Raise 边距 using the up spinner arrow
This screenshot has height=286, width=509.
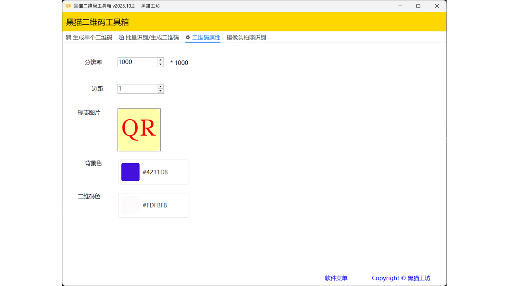click(x=161, y=87)
